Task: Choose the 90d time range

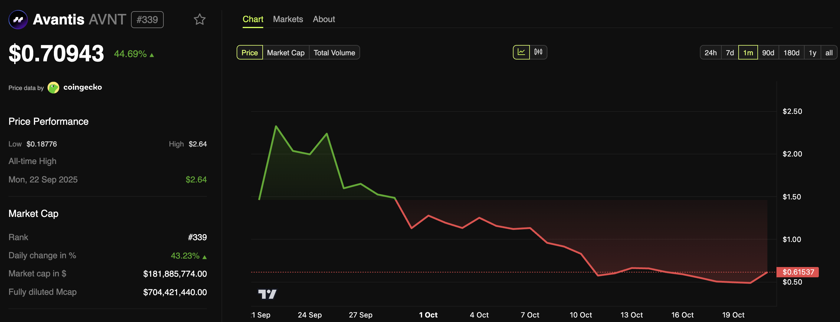Action: (x=768, y=53)
